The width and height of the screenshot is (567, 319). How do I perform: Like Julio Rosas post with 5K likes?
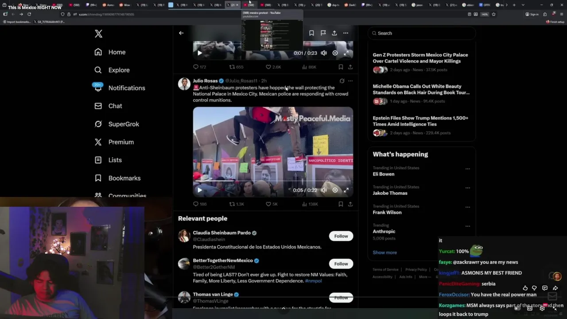click(x=272, y=204)
